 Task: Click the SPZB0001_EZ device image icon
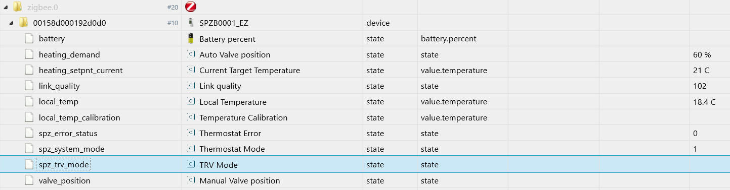point(191,23)
